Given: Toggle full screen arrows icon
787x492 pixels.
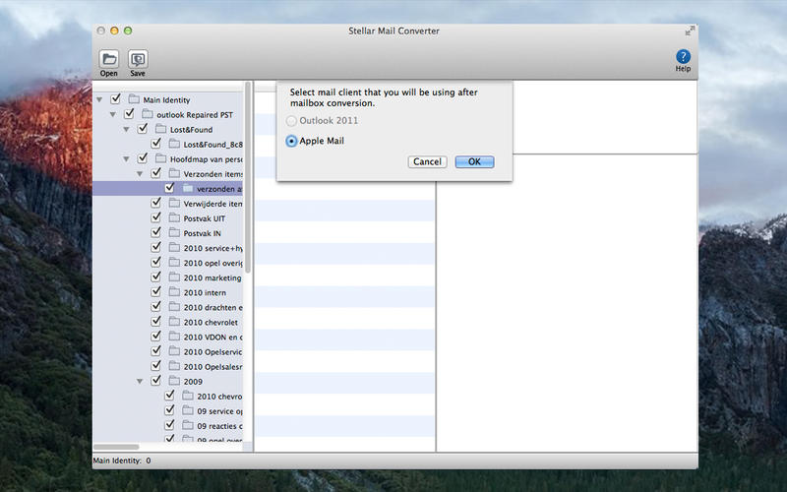Looking at the screenshot, I should tap(690, 31).
